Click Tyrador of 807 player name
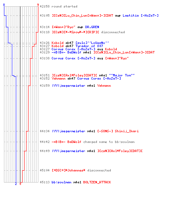Image resolution: width=178 pixels, height=198 pixels. [x=89, y=46]
